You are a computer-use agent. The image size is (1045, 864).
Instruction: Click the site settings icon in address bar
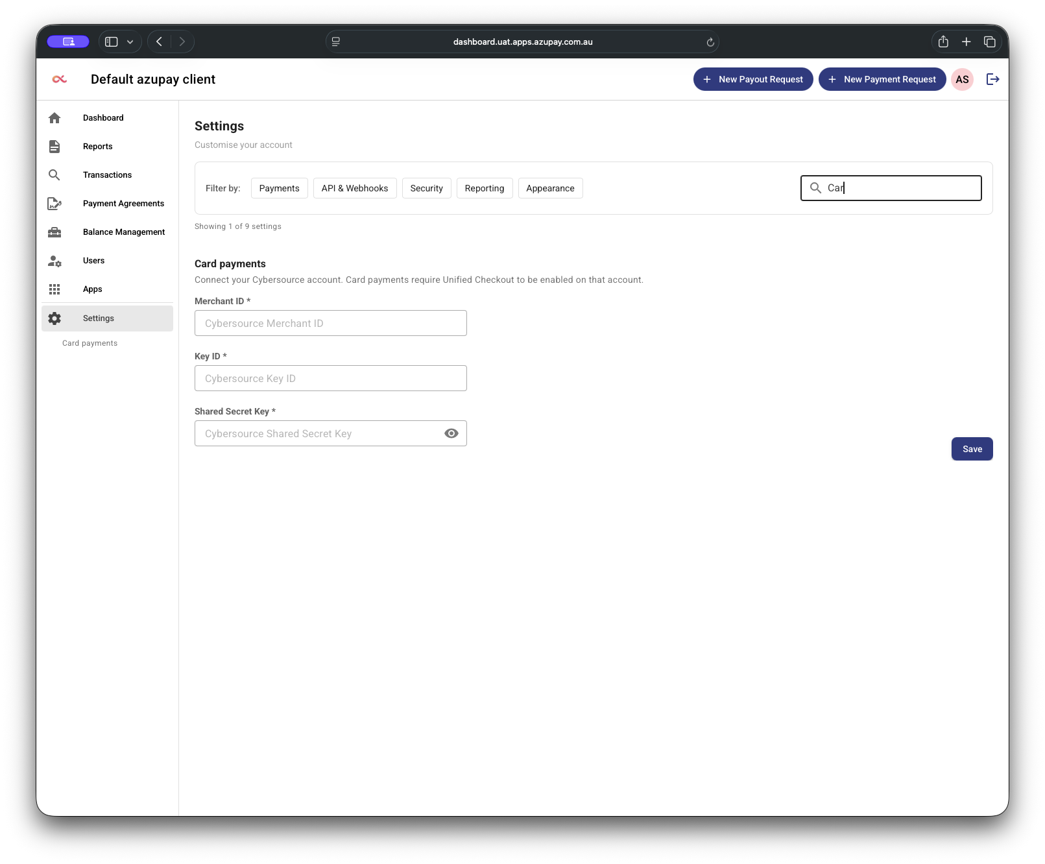(336, 42)
